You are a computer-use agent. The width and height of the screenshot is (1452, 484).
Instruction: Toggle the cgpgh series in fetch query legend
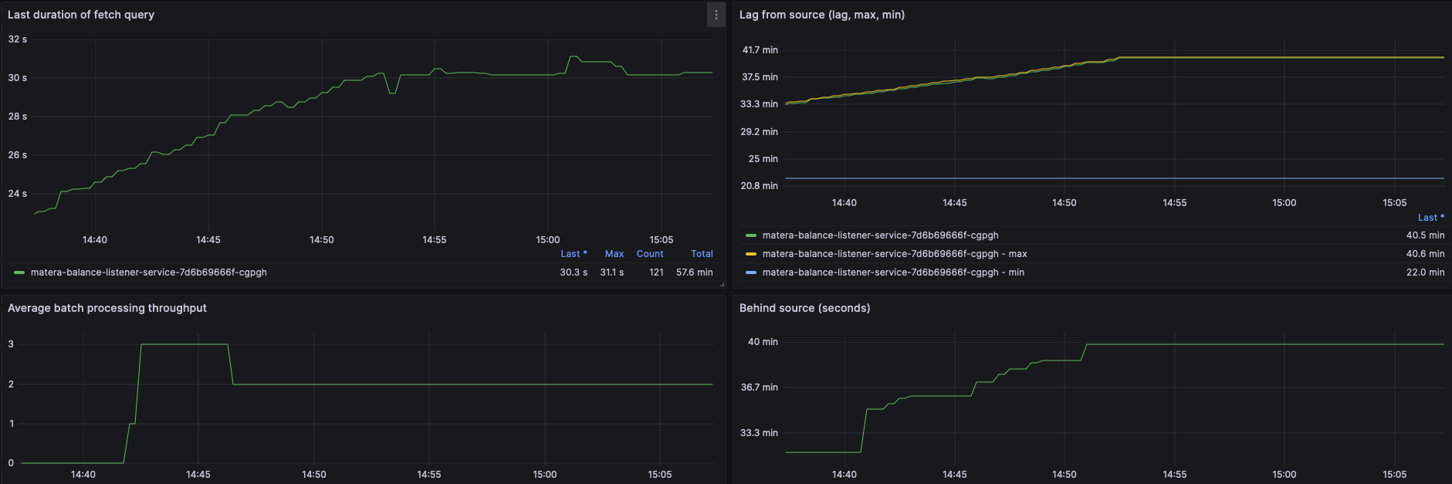(149, 272)
